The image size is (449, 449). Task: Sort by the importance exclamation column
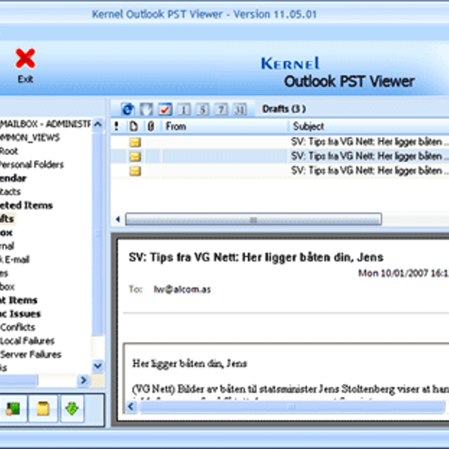(117, 126)
